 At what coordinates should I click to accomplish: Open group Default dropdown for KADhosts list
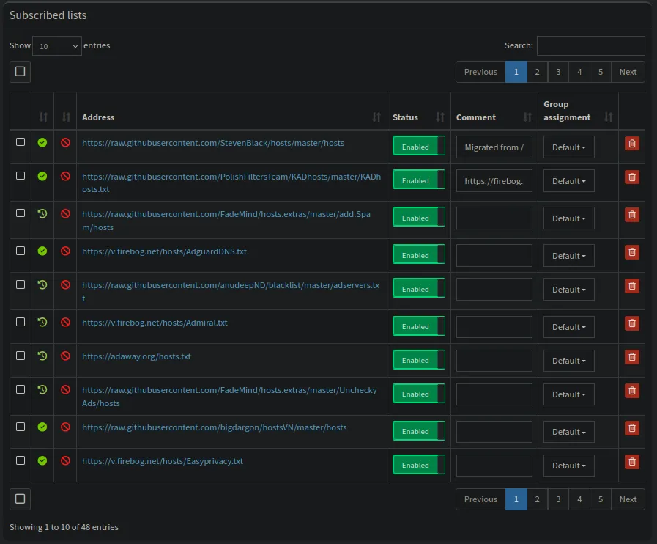(x=568, y=181)
